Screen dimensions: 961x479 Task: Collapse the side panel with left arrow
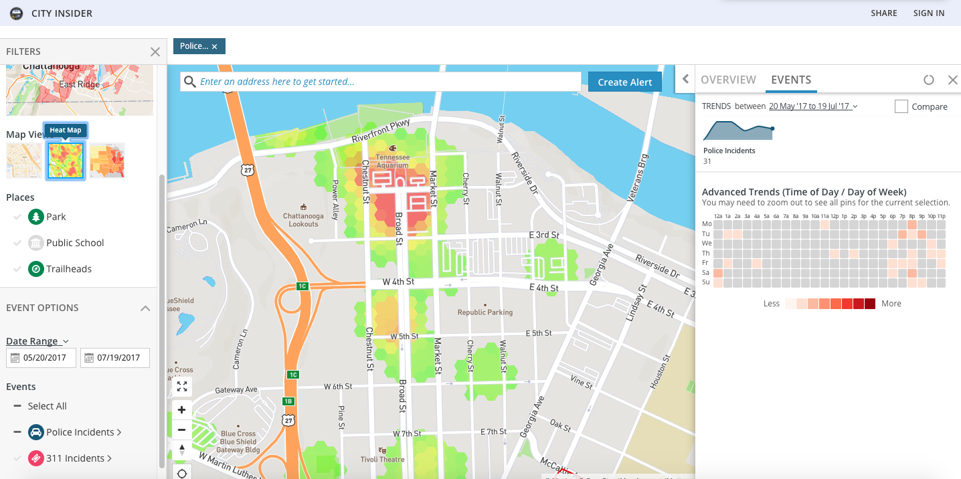point(685,80)
